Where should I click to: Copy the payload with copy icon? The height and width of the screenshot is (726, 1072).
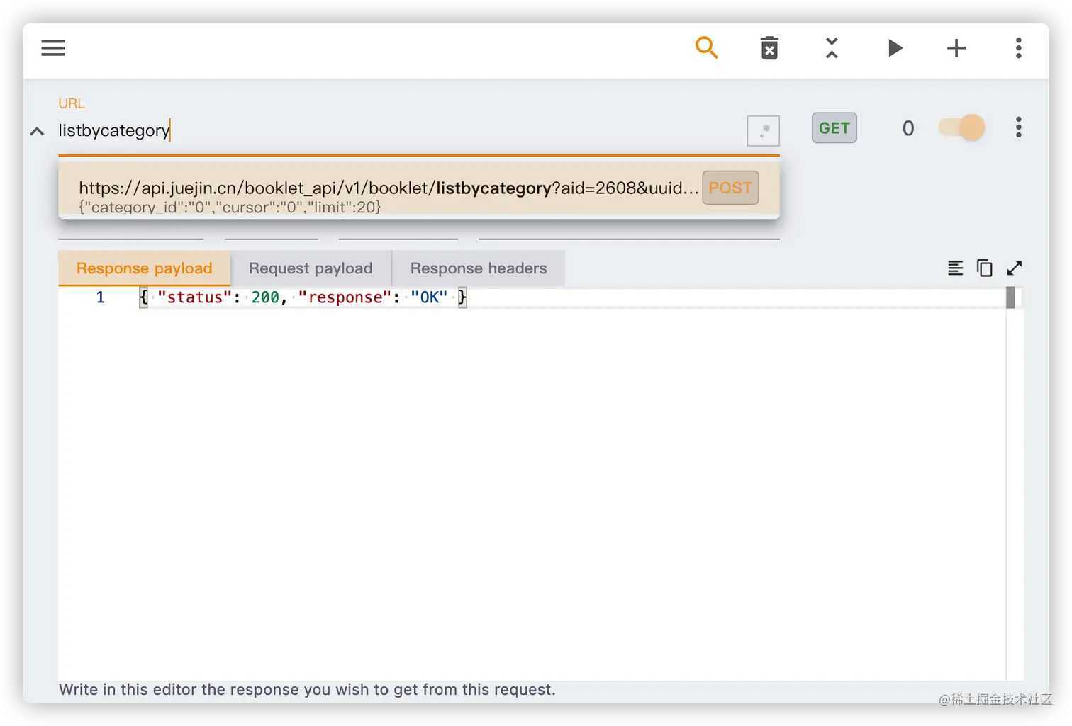[985, 268]
